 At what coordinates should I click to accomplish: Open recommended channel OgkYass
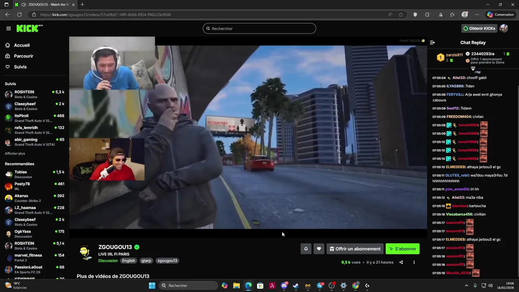34,234
